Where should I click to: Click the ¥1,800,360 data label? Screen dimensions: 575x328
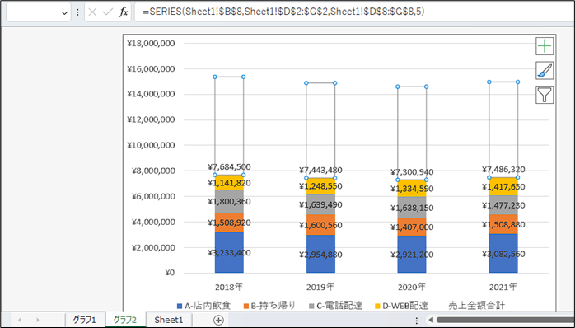tap(229, 201)
